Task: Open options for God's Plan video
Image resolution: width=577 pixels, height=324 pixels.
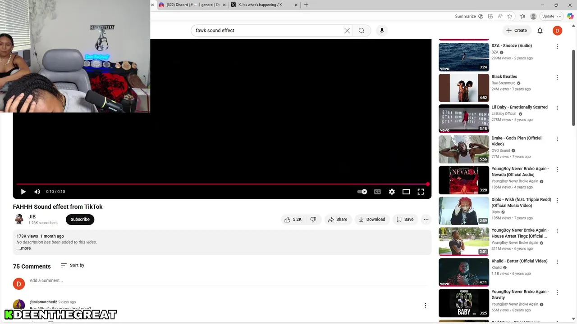Action: 557,139
